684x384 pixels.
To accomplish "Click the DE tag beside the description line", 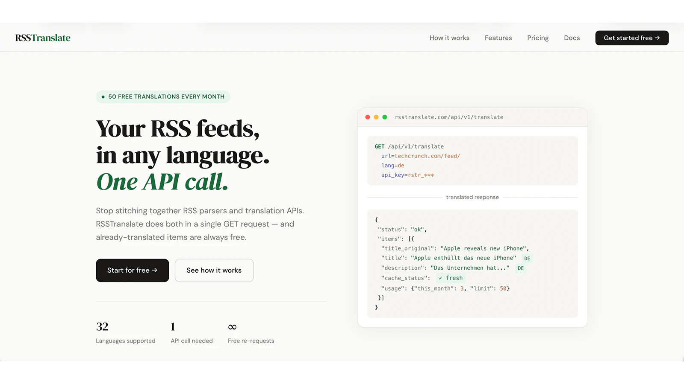I will [521, 268].
